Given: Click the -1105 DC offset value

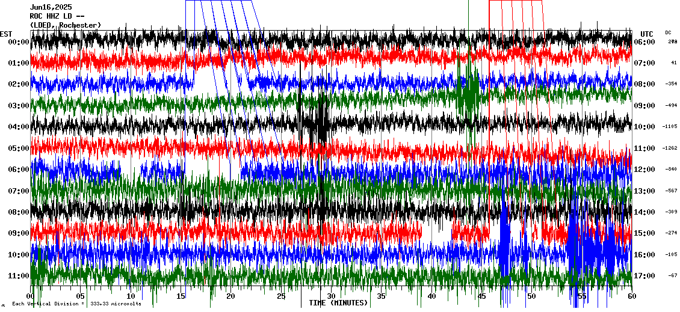Looking at the screenshot, I should pos(670,127).
